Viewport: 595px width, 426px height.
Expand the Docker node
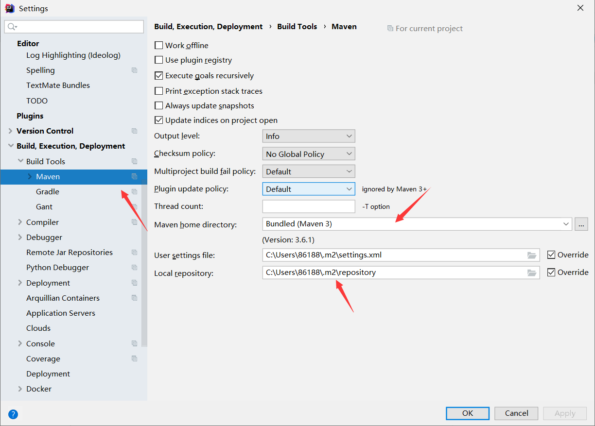[20, 389]
